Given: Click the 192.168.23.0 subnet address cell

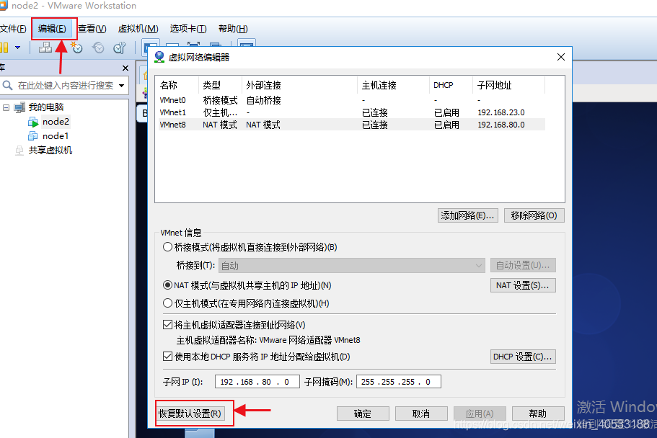Looking at the screenshot, I should click(501, 112).
